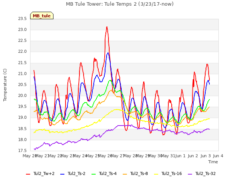
Task: Click the Jun 1 x-axis tick label
Action: (x=180, y=156)
